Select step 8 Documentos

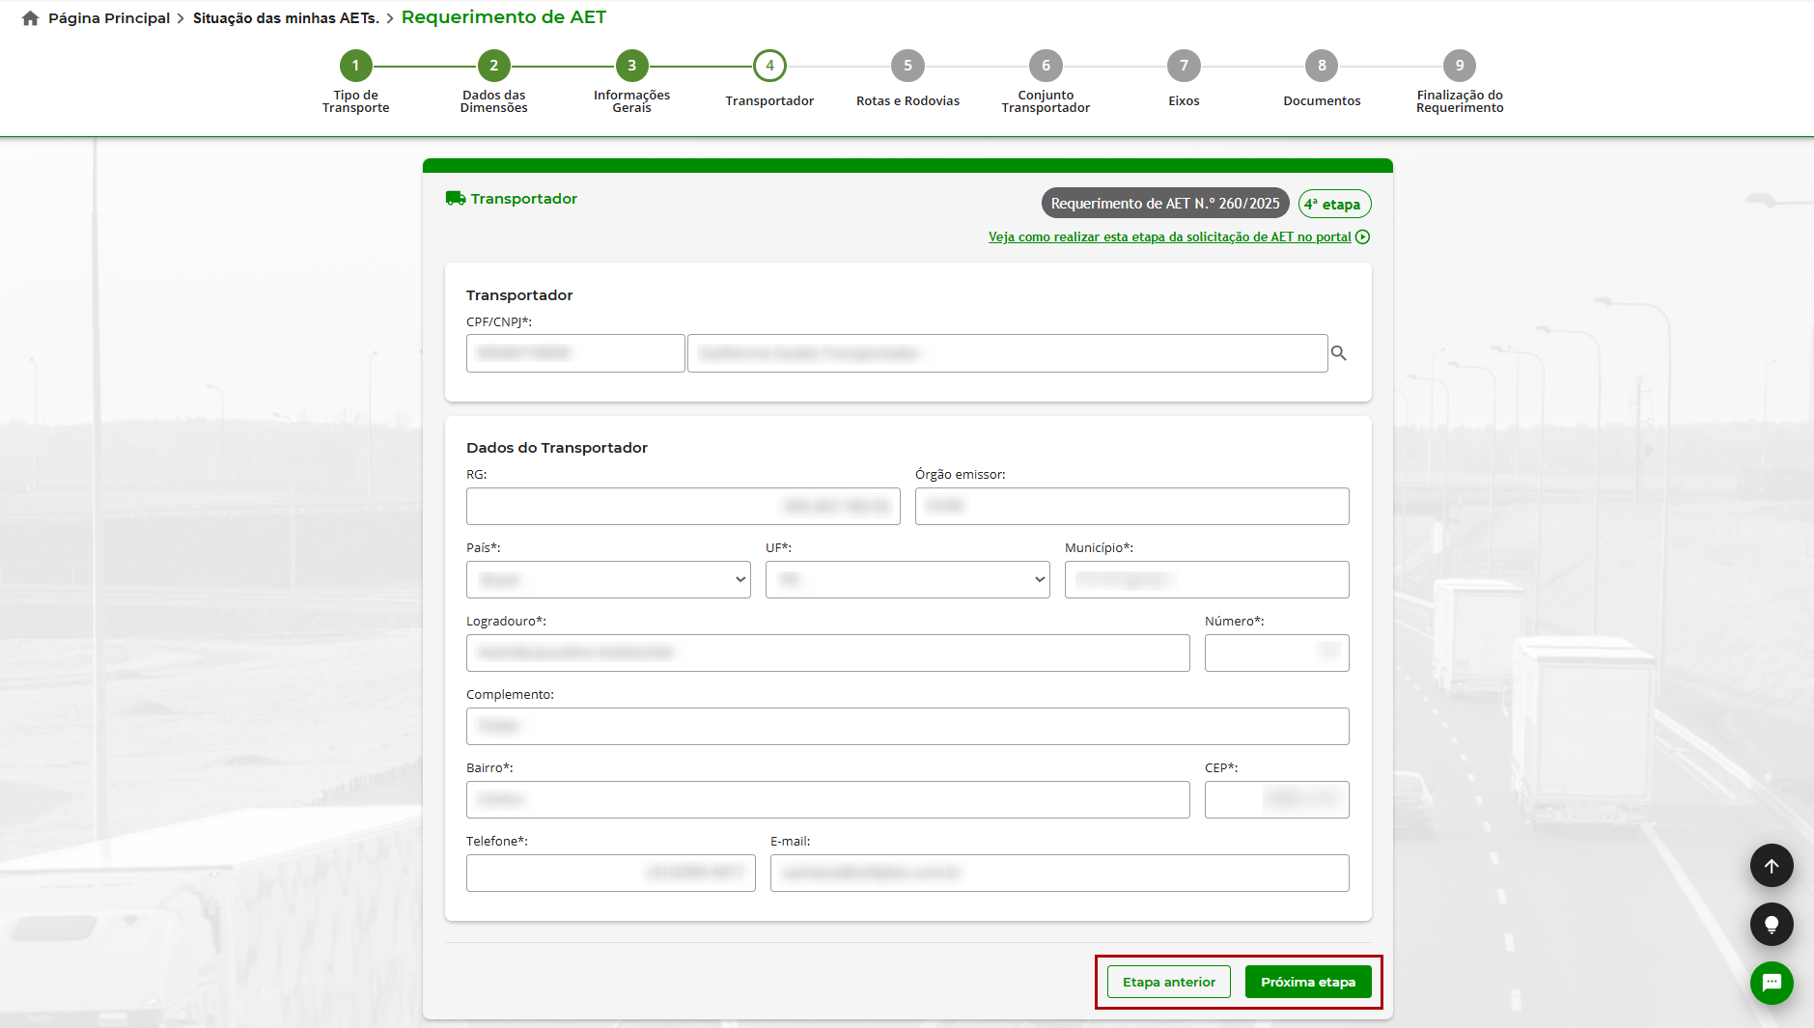click(x=1322, y=66)
